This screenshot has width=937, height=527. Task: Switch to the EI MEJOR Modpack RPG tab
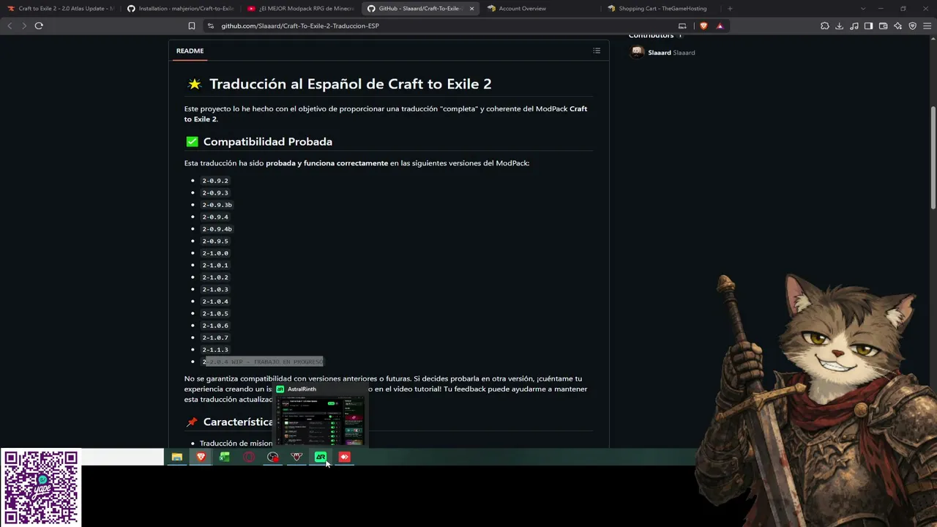pyautogui.click(x=301, y=9)
